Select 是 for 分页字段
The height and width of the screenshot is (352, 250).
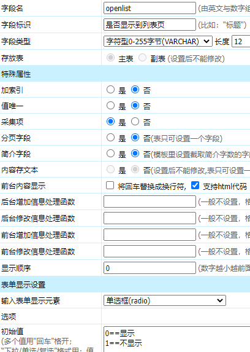[110, 138]
